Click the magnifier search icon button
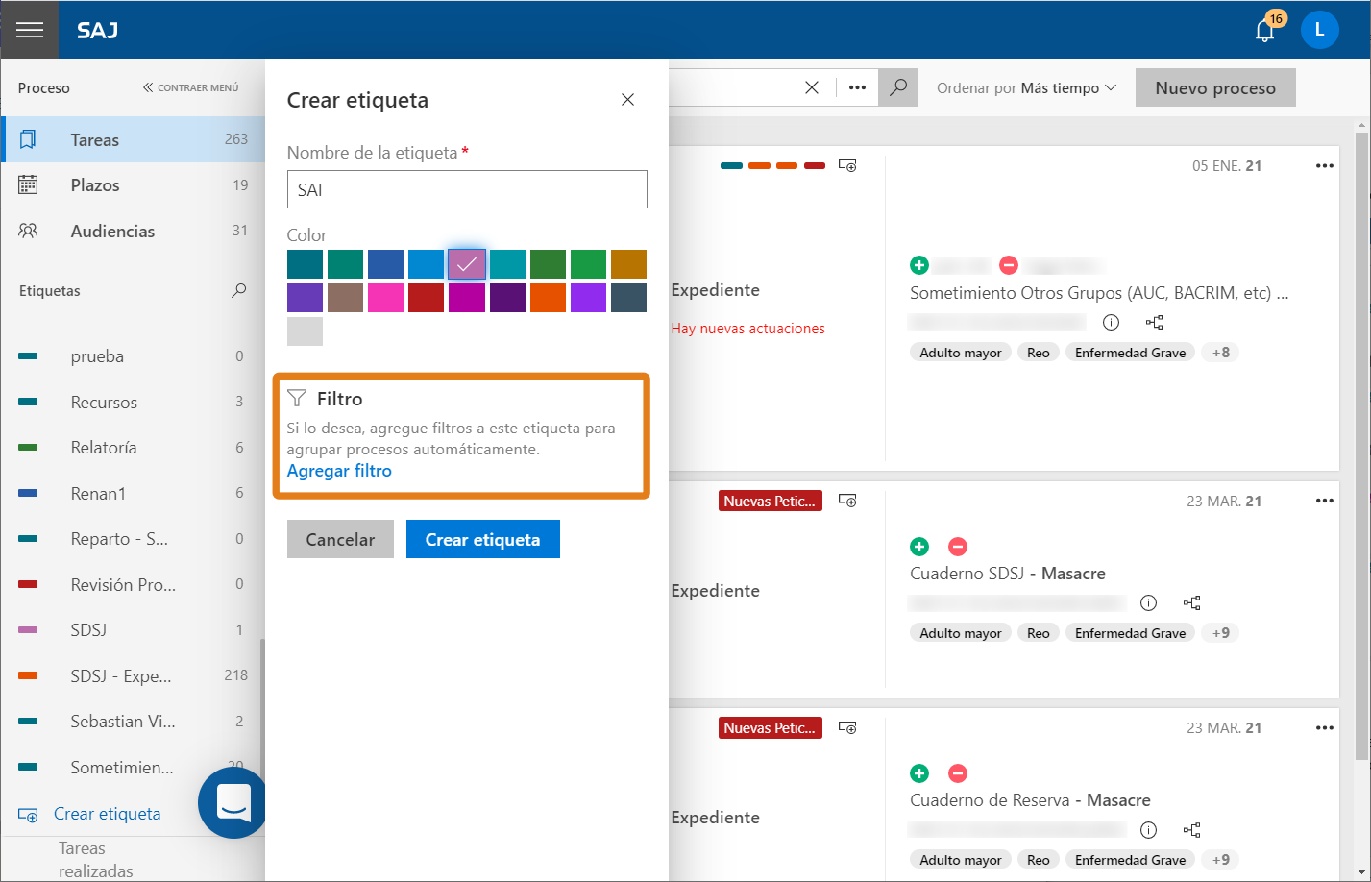 click(897, 87)
